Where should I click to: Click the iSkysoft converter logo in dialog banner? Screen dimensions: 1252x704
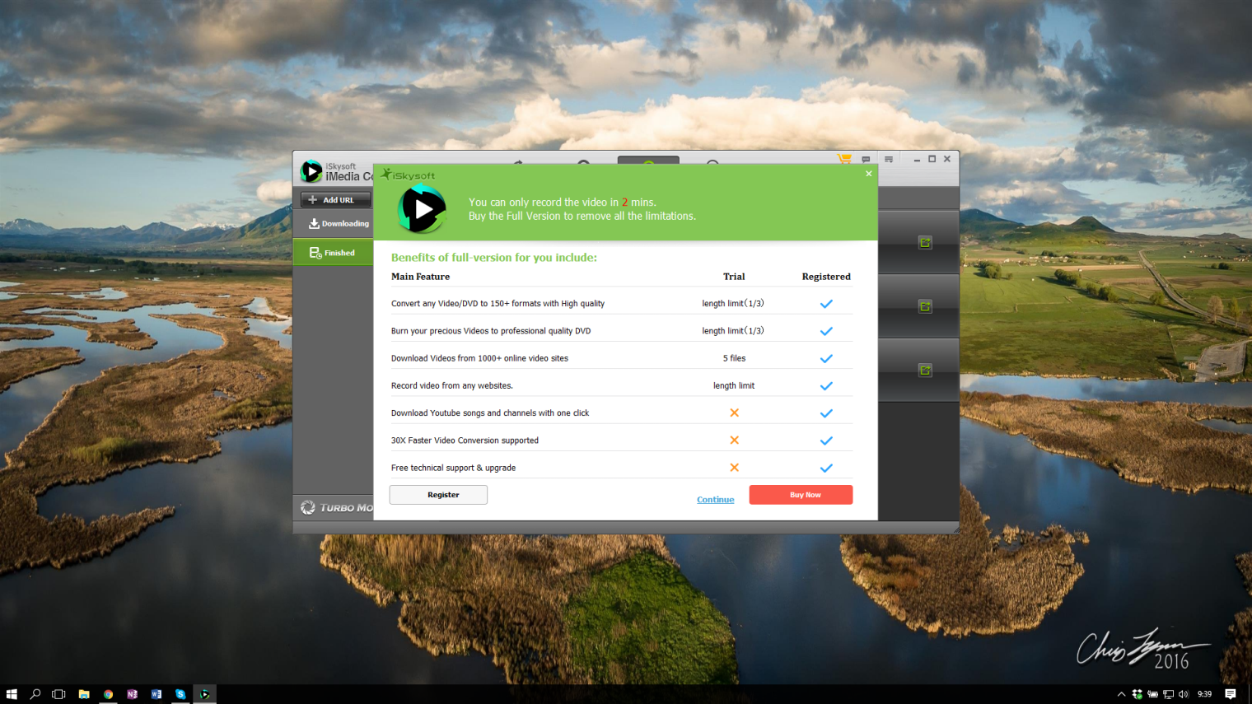click(422, 209)
